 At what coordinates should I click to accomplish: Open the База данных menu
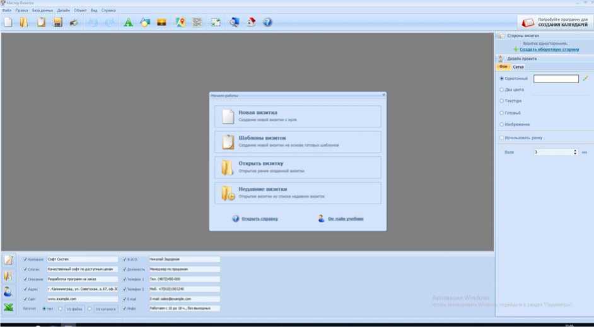pyautogui.click(x=42, y=11)
